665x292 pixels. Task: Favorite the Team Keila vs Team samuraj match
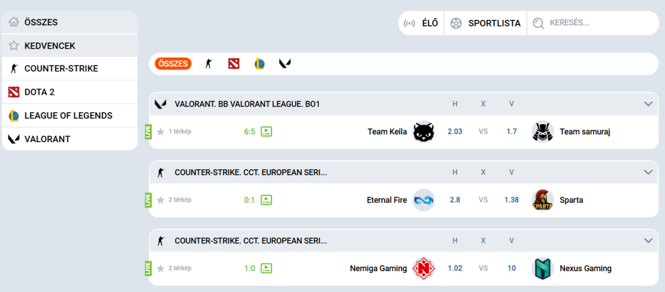pos(160,132)
